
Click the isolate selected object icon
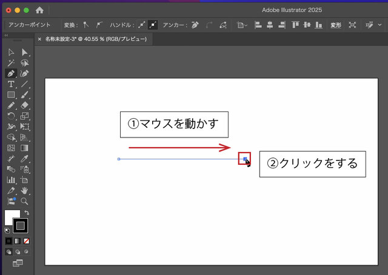coord(352,25)
